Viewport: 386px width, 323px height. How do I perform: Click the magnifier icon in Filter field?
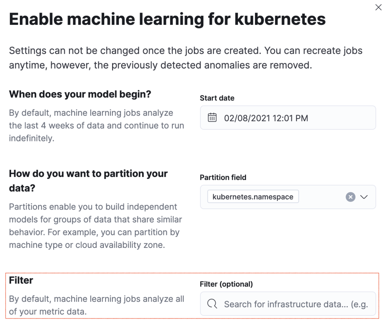tap(212, 304)
